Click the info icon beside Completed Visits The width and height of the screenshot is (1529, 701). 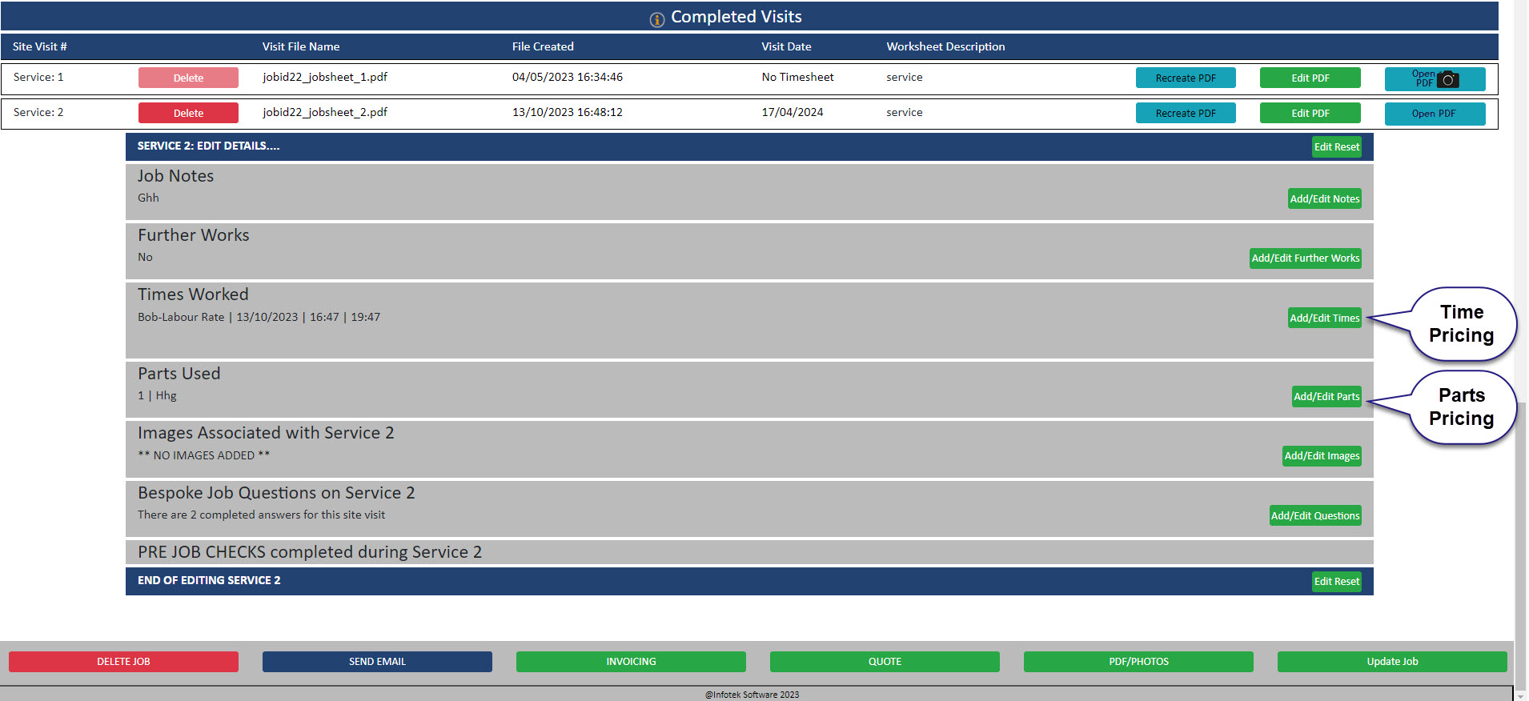point(656,19)
